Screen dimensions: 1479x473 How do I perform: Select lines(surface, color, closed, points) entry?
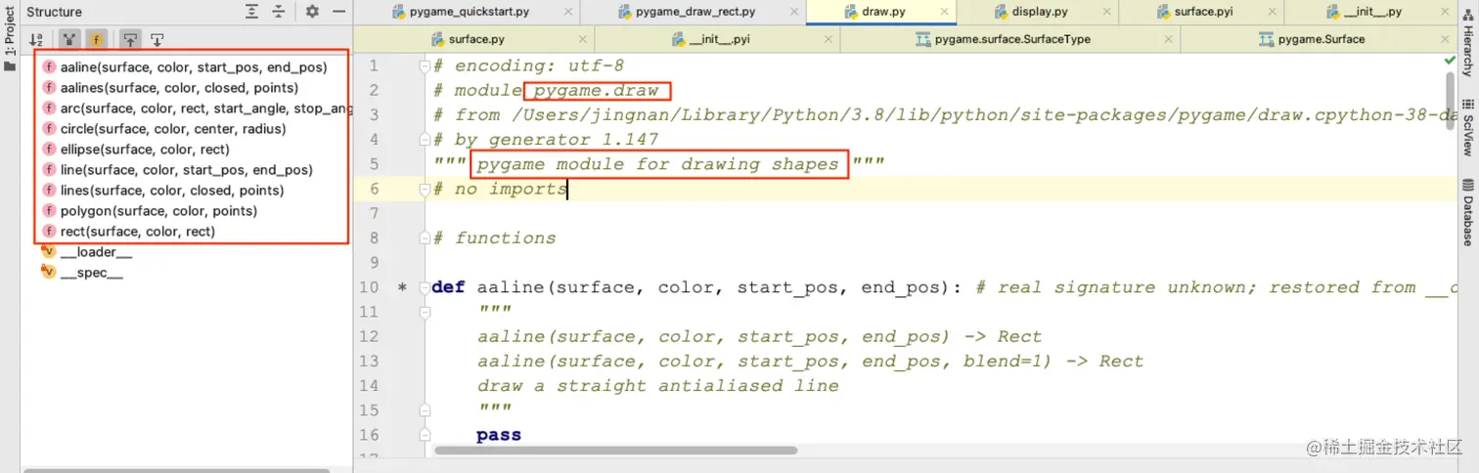(163, 191)
